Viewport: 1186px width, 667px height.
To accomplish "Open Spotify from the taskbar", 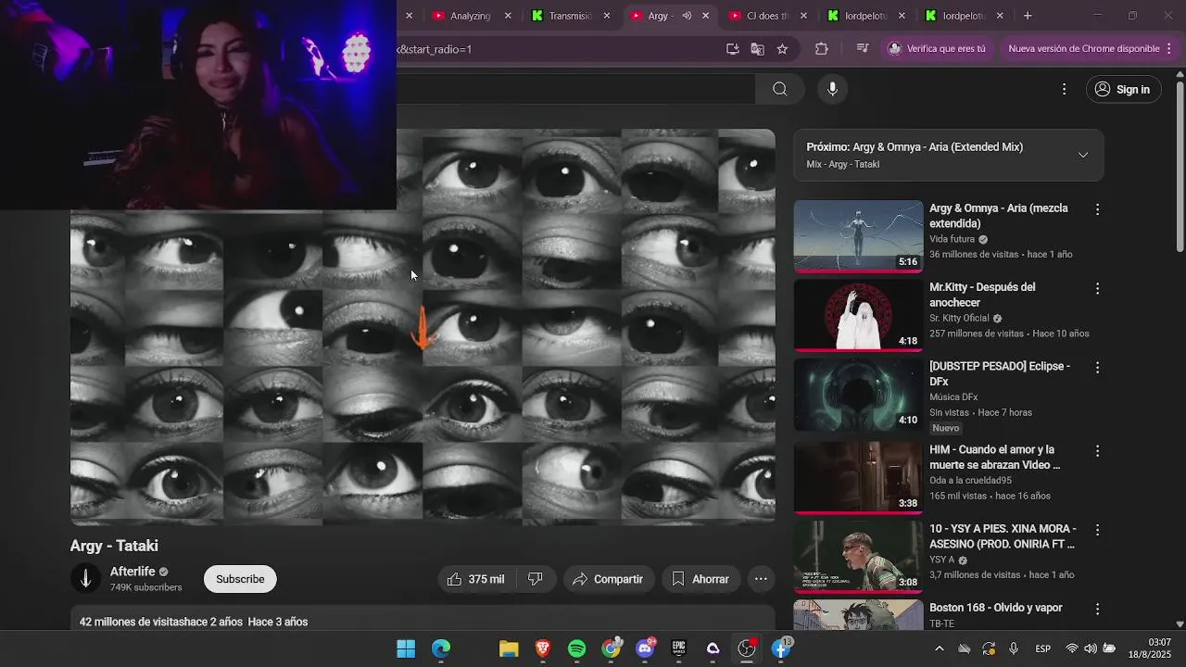I will [x=576, y=648].
